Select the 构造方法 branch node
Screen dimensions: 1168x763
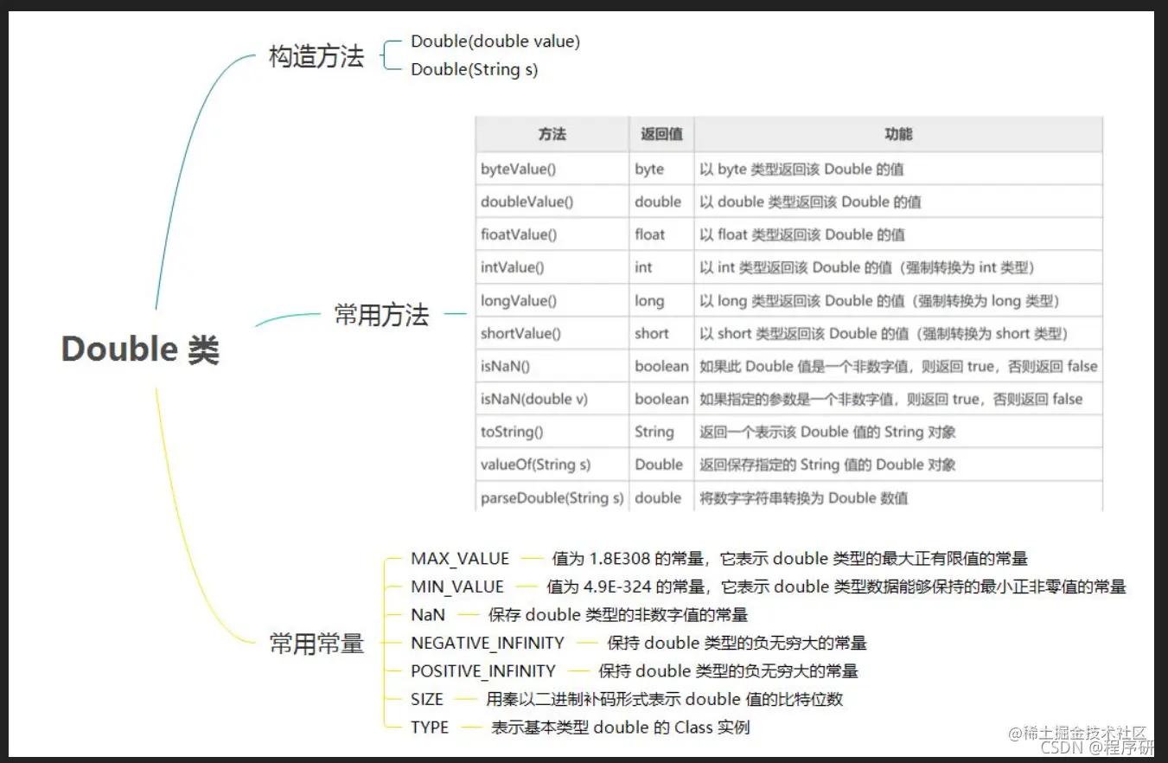click(316, 57)
